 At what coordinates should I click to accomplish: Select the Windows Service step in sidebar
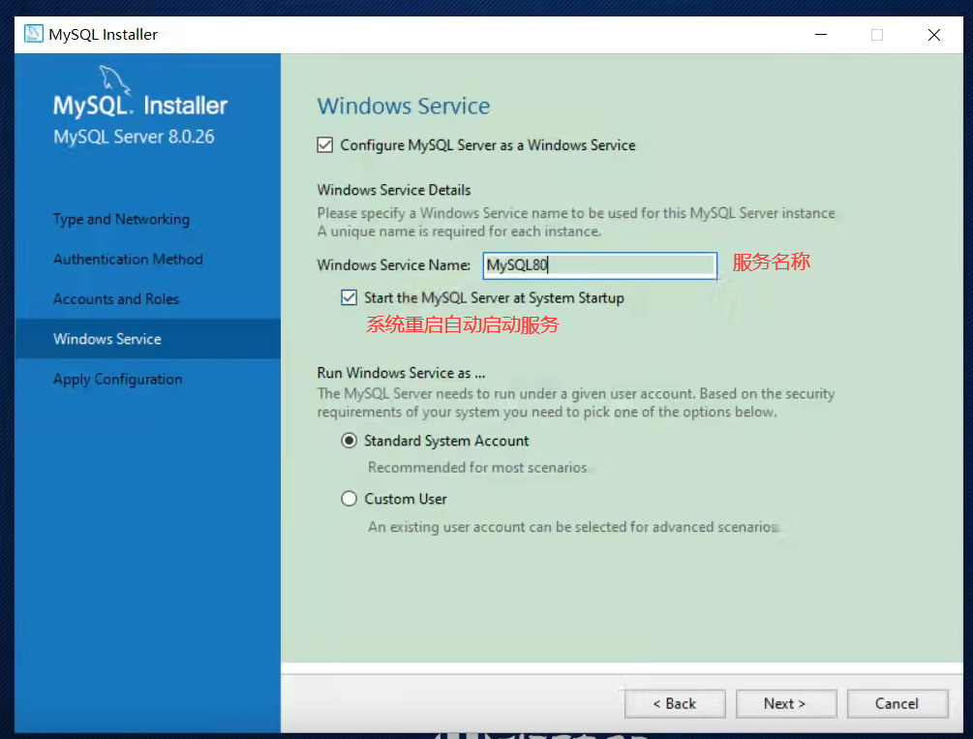coord(107,339)
